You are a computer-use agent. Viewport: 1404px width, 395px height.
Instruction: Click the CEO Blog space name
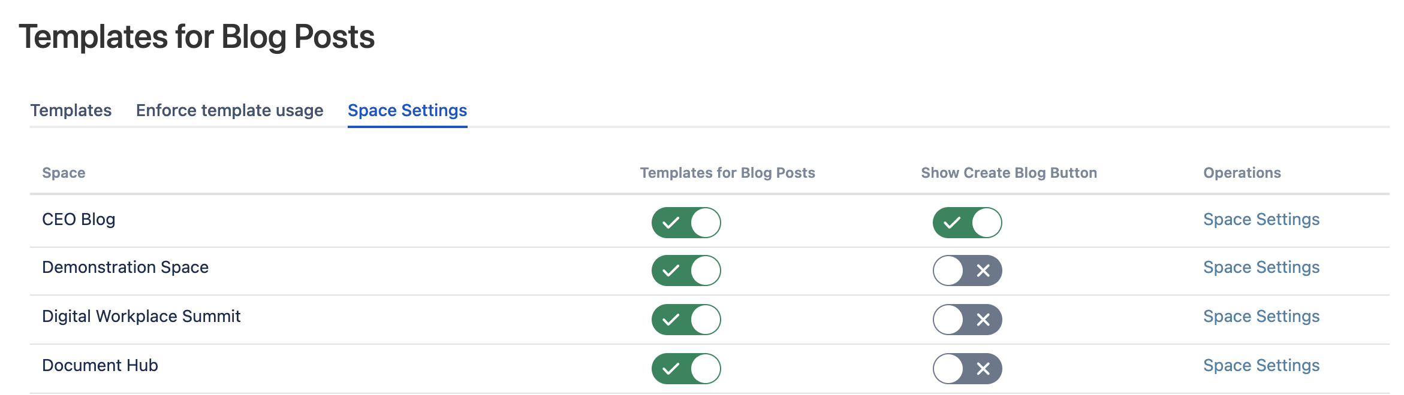pos(79,220)
